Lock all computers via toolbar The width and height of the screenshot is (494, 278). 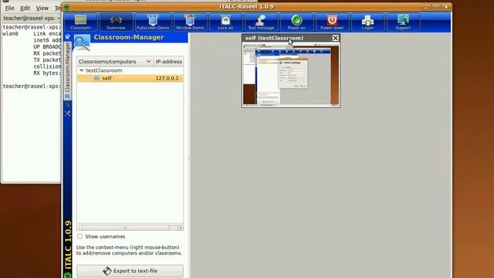[x=225, y=22]
